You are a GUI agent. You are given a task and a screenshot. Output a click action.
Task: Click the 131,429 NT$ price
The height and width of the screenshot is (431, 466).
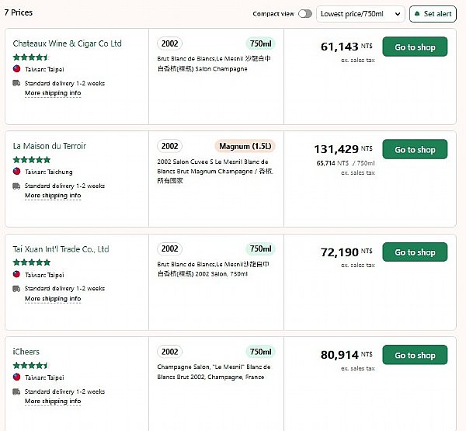coord(343,149)
